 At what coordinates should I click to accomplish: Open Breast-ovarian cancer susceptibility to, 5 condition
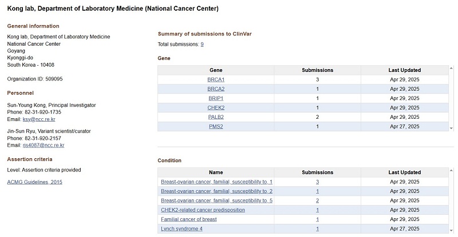(x=216, y=201)
